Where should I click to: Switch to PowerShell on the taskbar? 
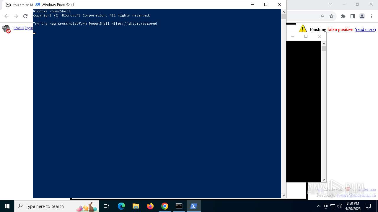(x=194, y=206)
